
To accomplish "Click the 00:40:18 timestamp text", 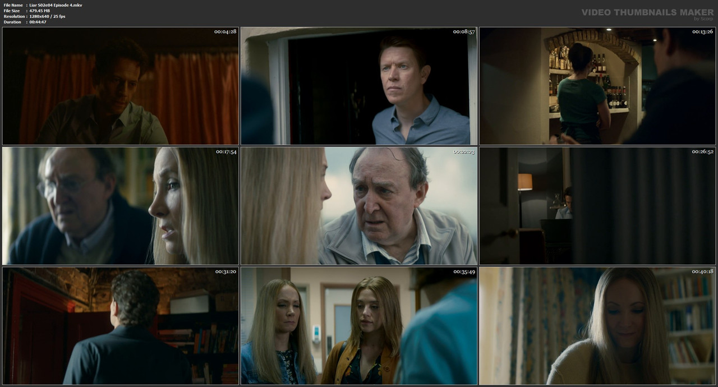I will [x=702, y=271].
